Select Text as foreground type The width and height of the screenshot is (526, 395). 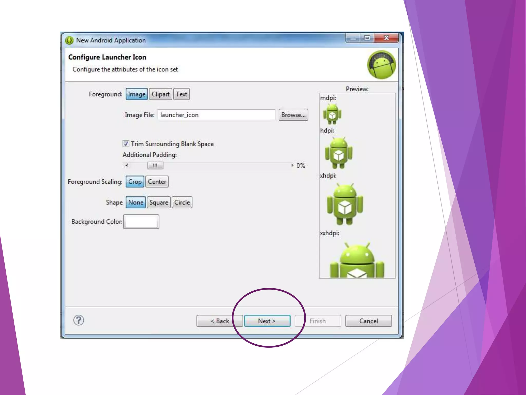[x=181, y=94]
